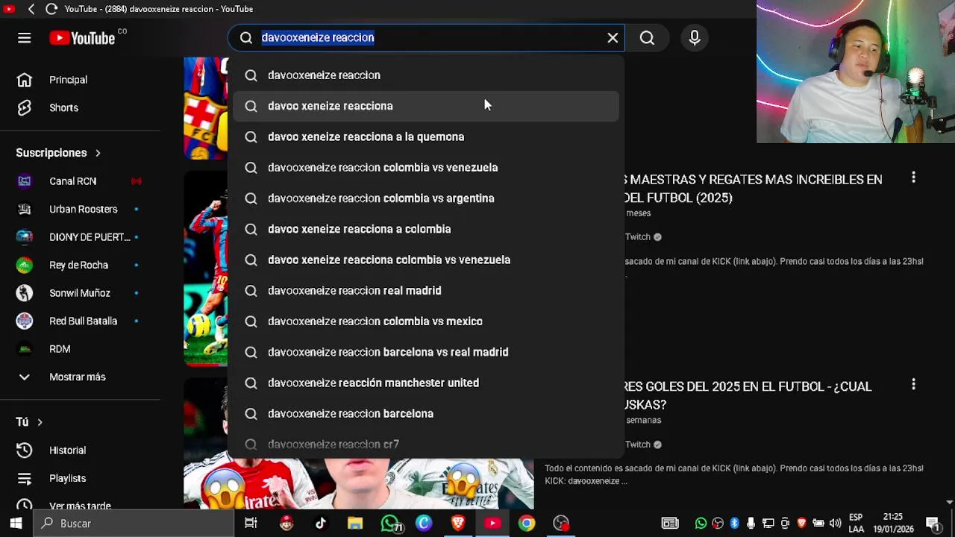955x537 pixels.
Task: Open the RDM channel
Action: coord(80,349)
